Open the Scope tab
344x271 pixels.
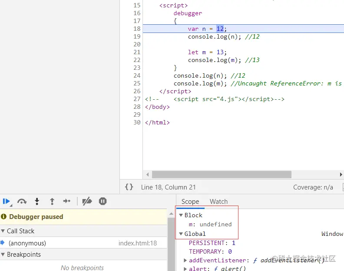[190, 202]
